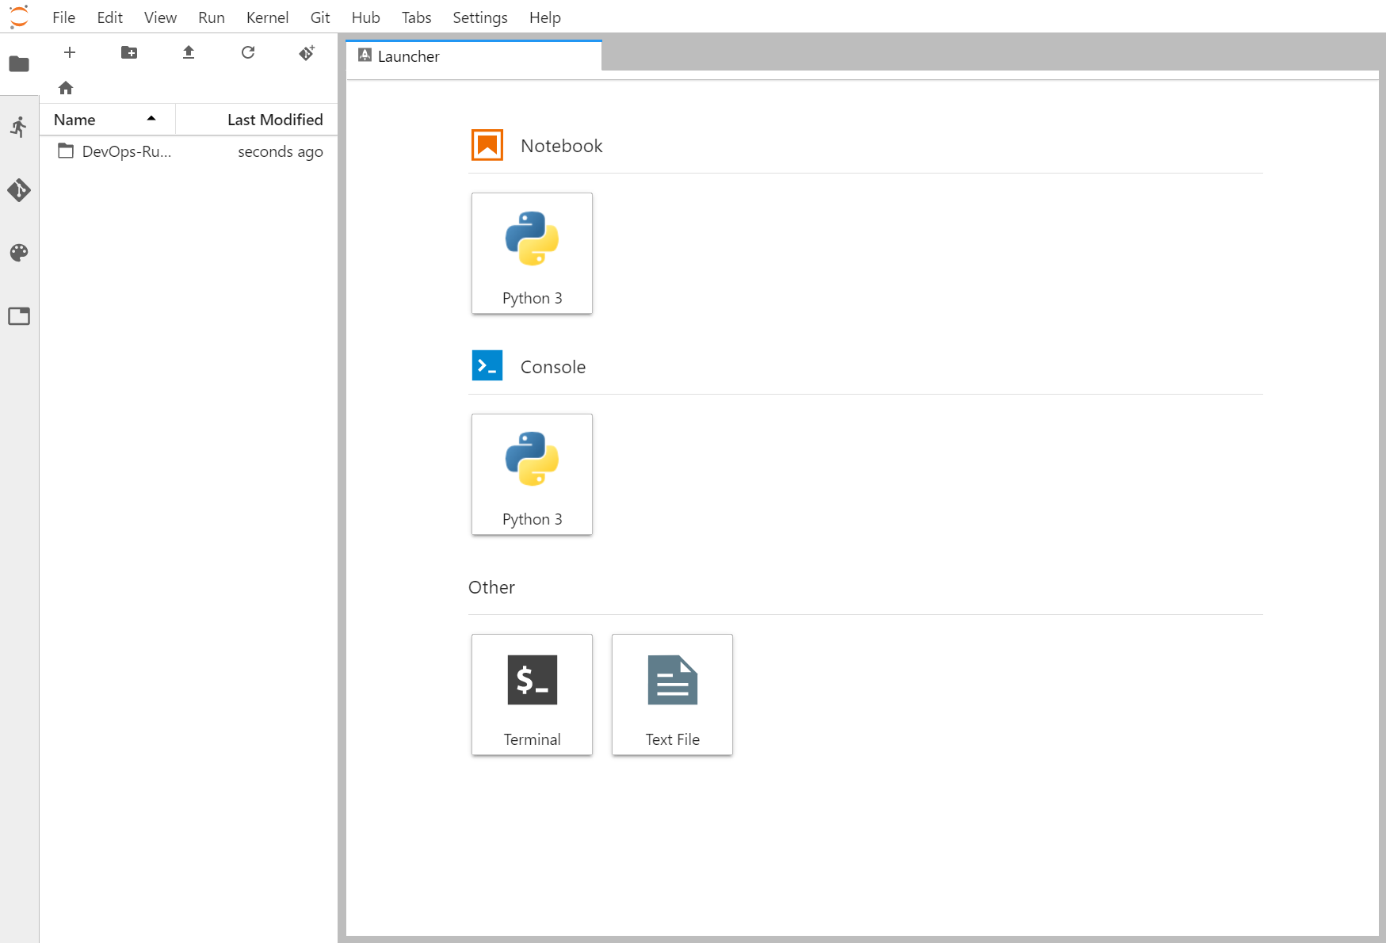Select the DevOps-Ru... folder
The image size is (1386, 943).
[189, 151]
